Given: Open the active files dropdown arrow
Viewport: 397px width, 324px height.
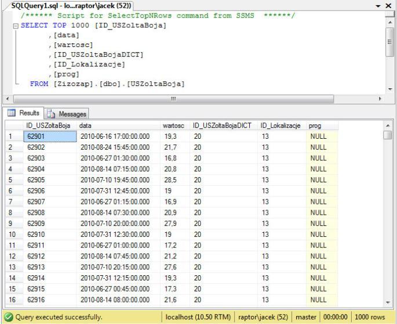Looking at the screenshot, I should (378, 6).
